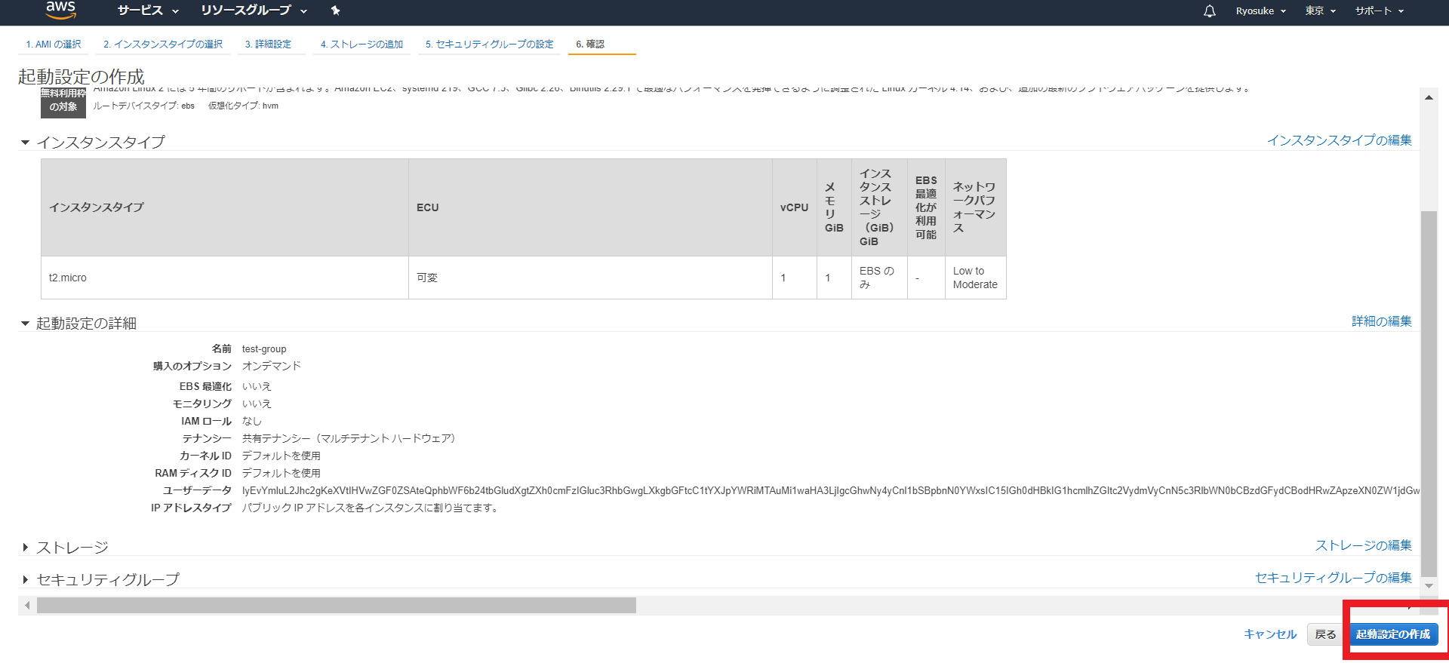Click the 共有テナンシー tenancy value
Screen dimensions: 1449x663
(349, 438)
